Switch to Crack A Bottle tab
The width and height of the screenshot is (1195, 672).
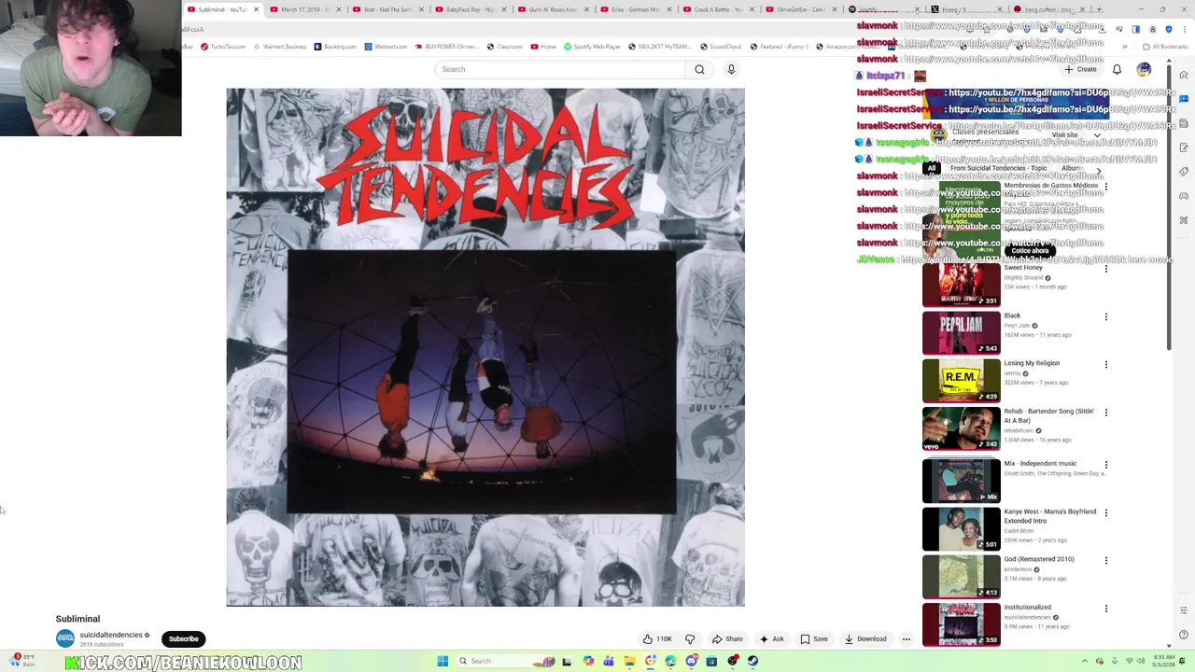click(719, 9)
